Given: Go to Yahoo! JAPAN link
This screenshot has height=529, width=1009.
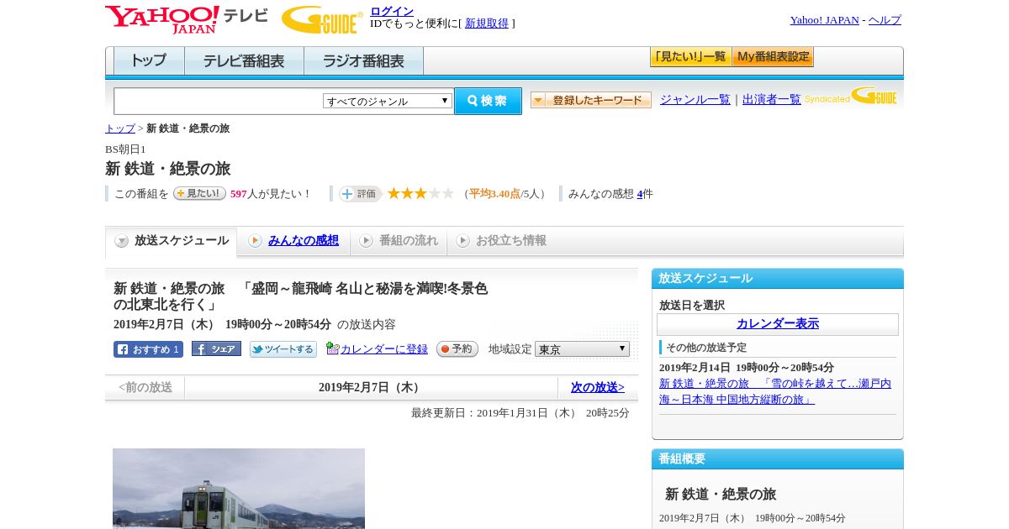Looking at the screenshot, I should click(x=824, y=20).
